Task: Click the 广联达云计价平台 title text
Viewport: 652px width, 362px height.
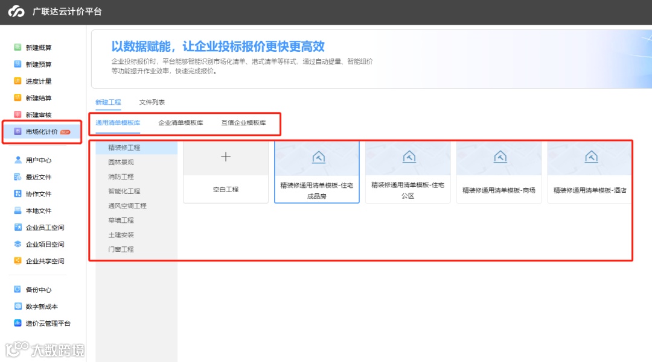Action: pyautogui.click(x=67, y=11)
